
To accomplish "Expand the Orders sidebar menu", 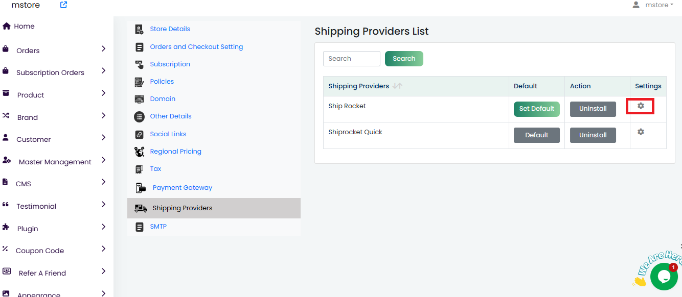I will (x=103, y=49).
